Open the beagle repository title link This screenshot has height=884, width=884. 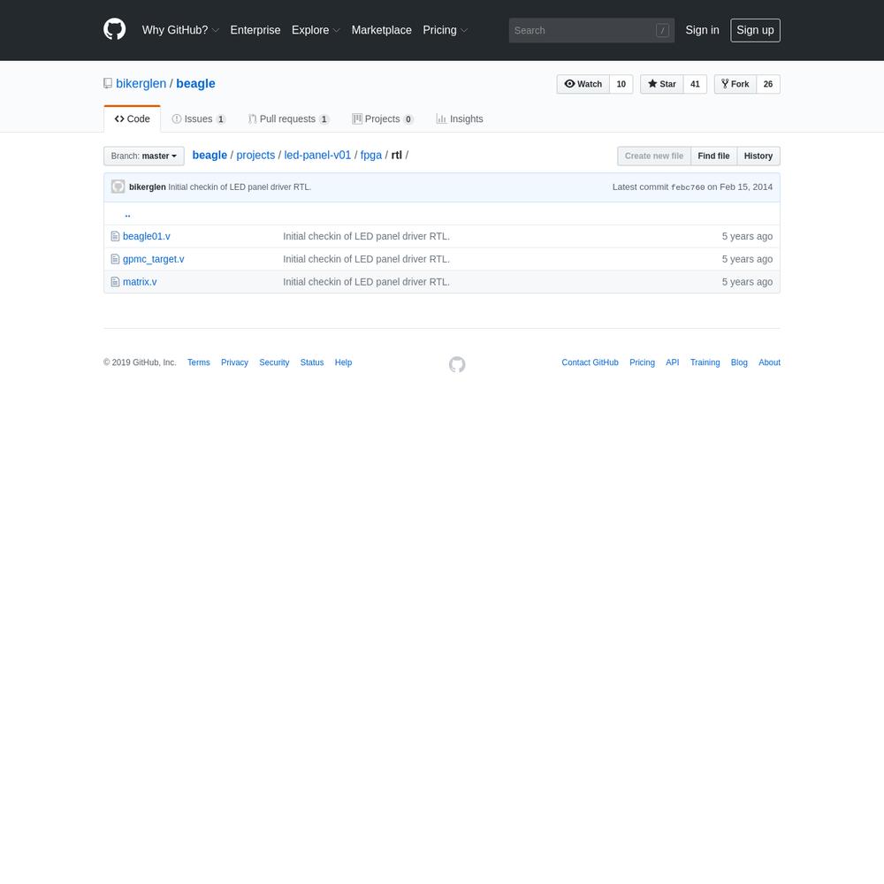point(195,84)
